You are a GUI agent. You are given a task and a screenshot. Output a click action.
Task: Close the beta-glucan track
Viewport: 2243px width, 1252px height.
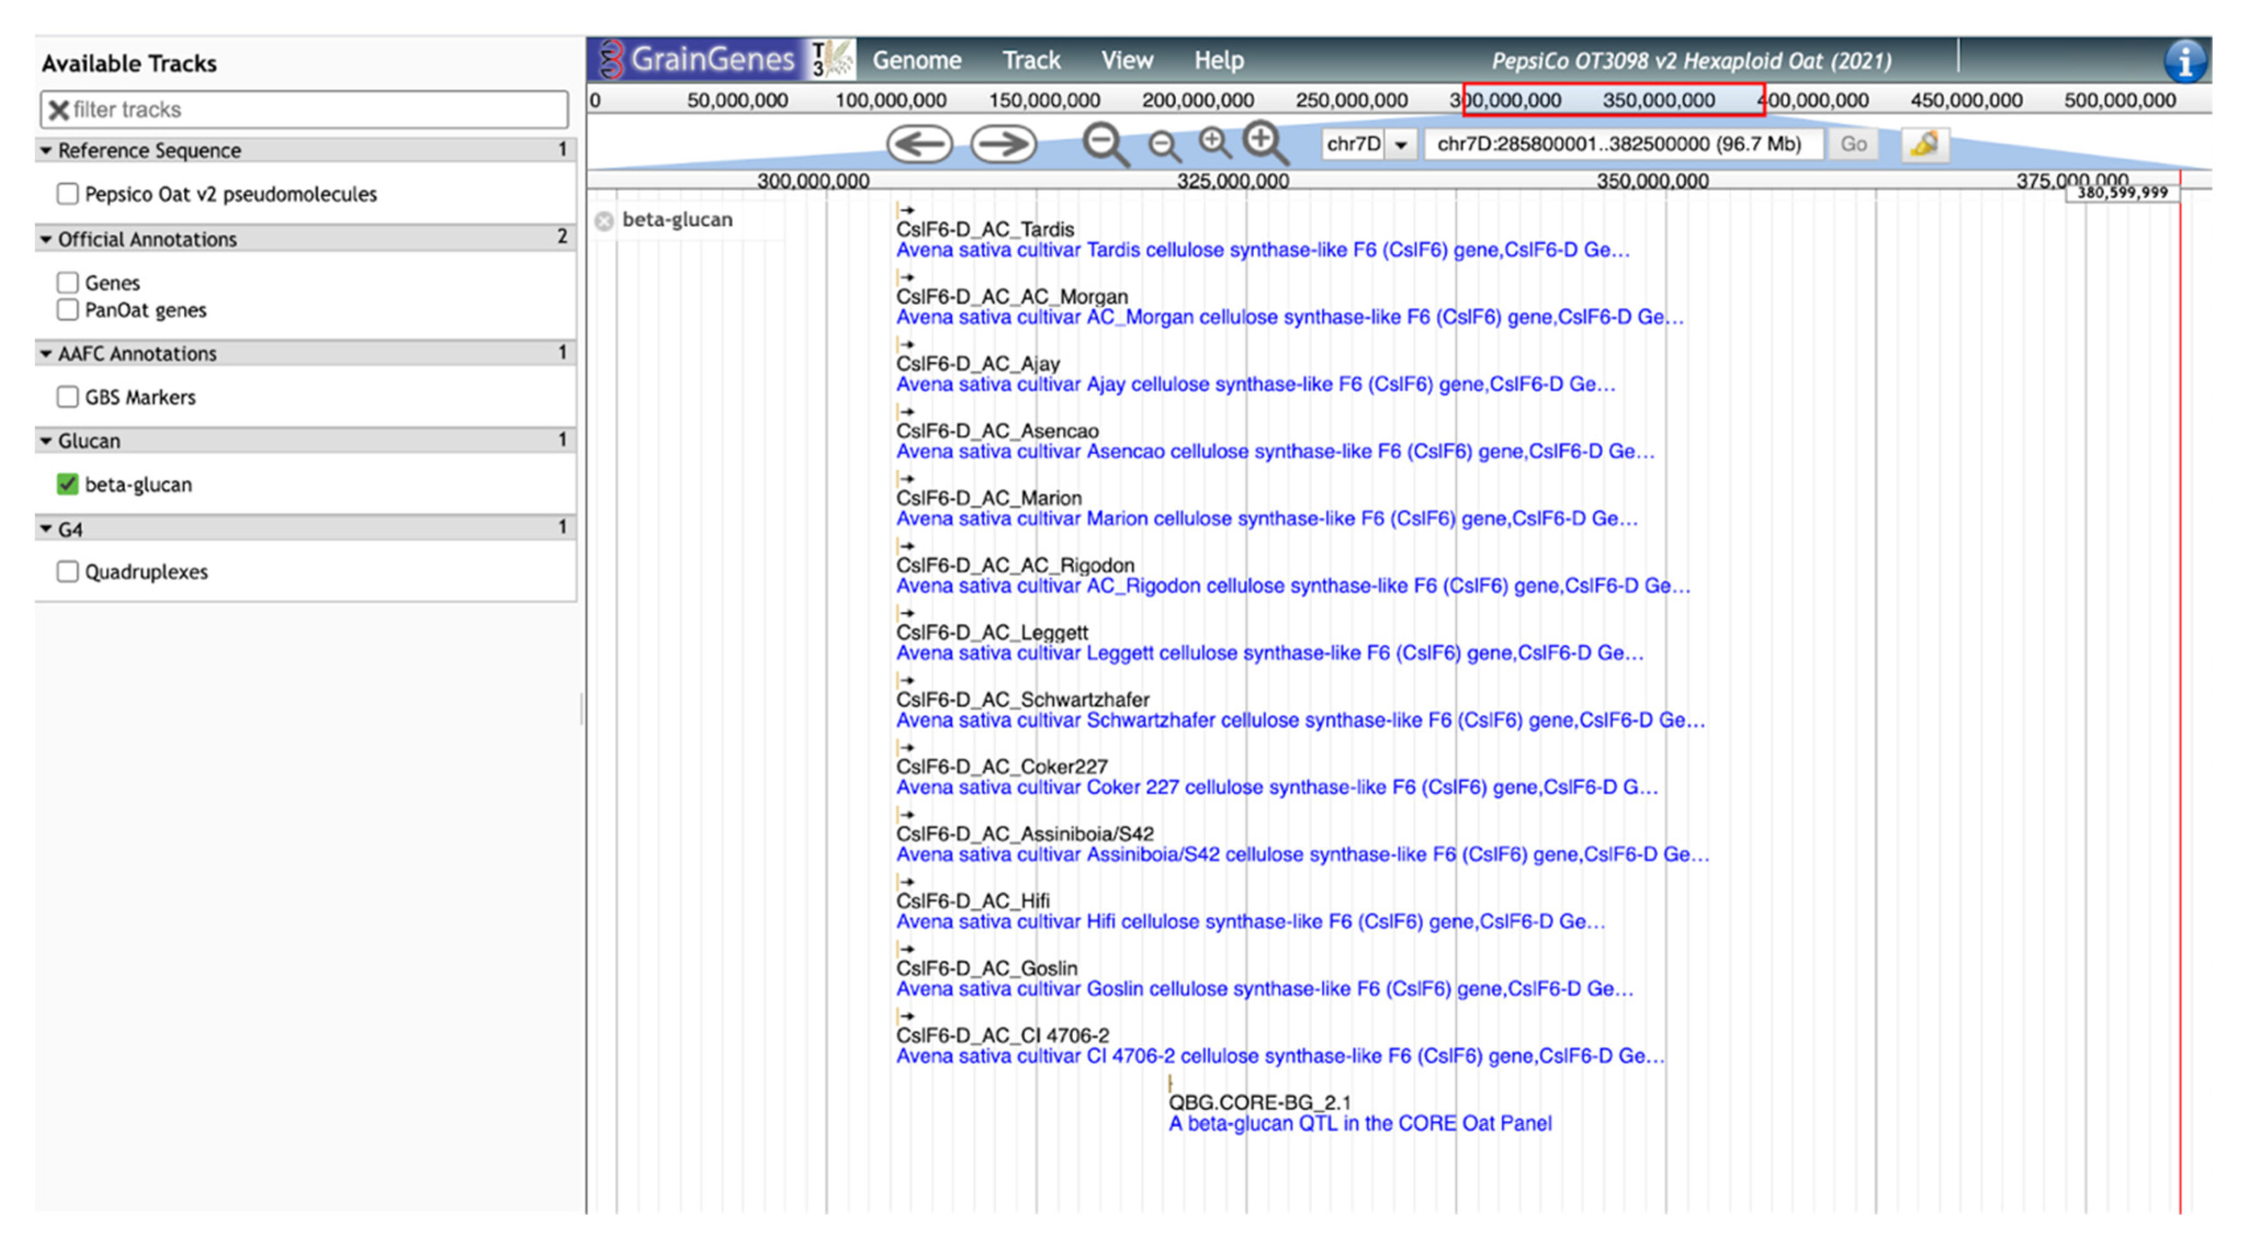(603, 221)
